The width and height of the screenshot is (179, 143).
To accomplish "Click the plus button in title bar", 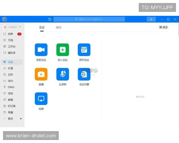I will point(151,19).
